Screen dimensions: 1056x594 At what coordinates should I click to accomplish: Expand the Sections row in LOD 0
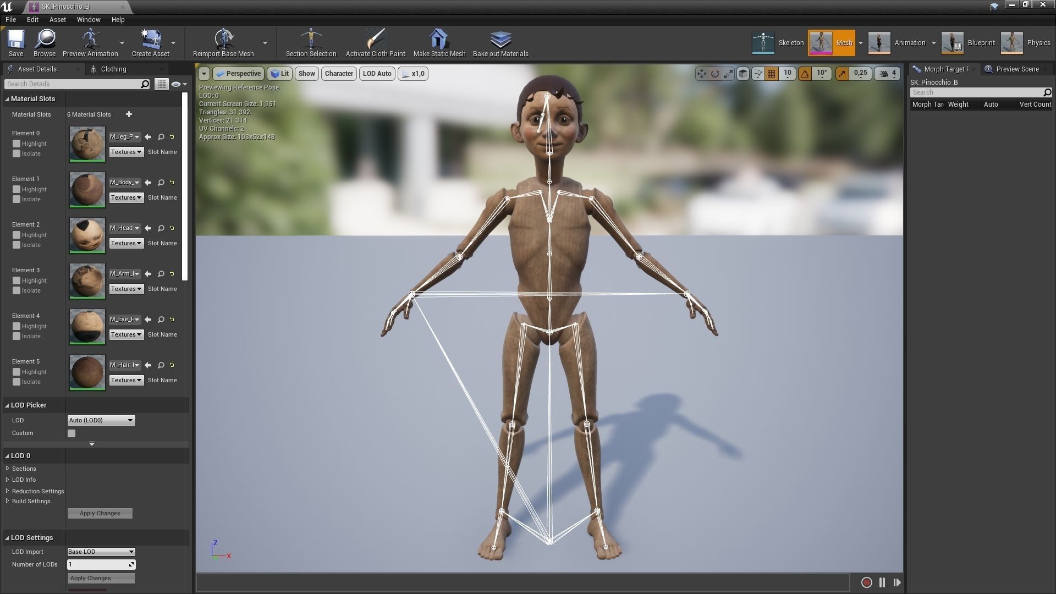pos(8,469)
